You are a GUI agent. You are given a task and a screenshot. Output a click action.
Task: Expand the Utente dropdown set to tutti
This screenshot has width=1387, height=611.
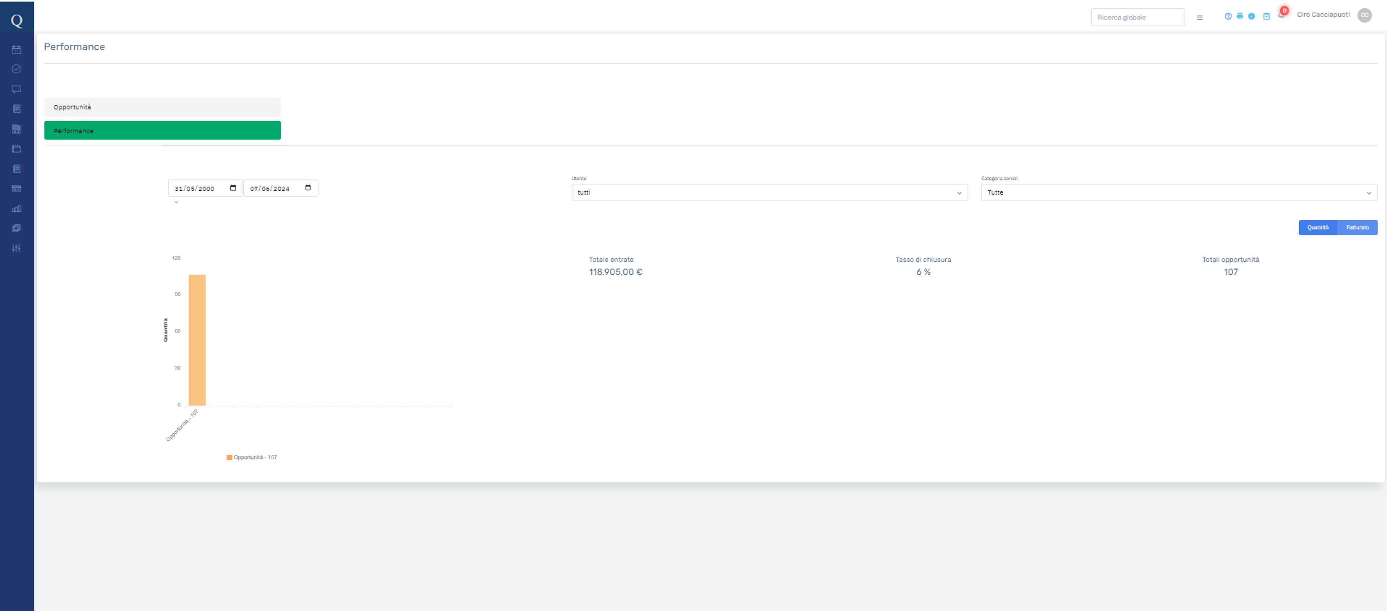pos(769,193)
